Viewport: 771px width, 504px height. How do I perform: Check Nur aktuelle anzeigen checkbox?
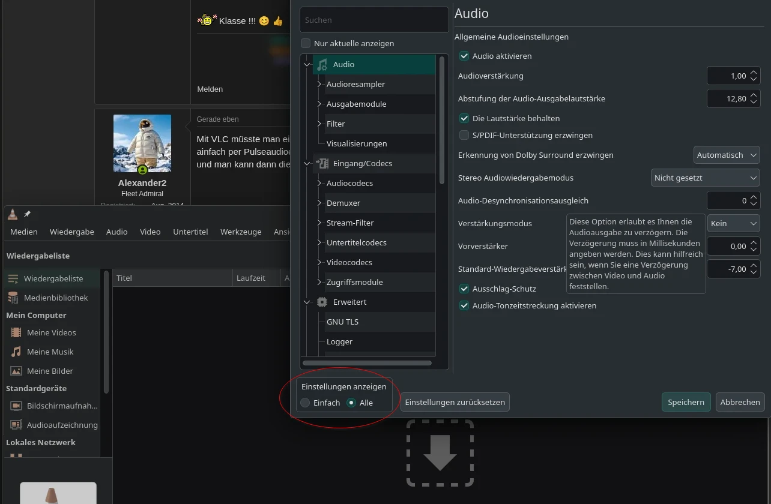click(306, 43)
